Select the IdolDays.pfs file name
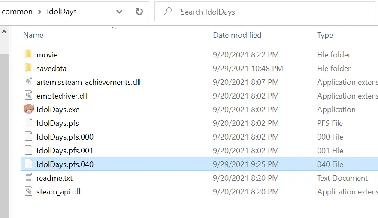The width and height of the screenshot is (378, 218). (57, 123)
